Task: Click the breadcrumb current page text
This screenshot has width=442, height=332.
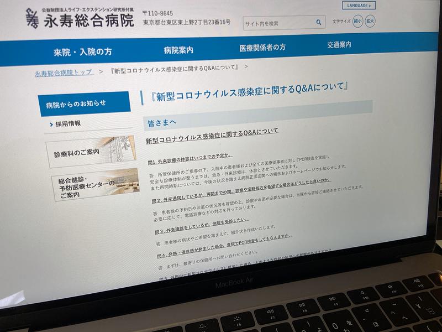Action: [x=175, y=70]
